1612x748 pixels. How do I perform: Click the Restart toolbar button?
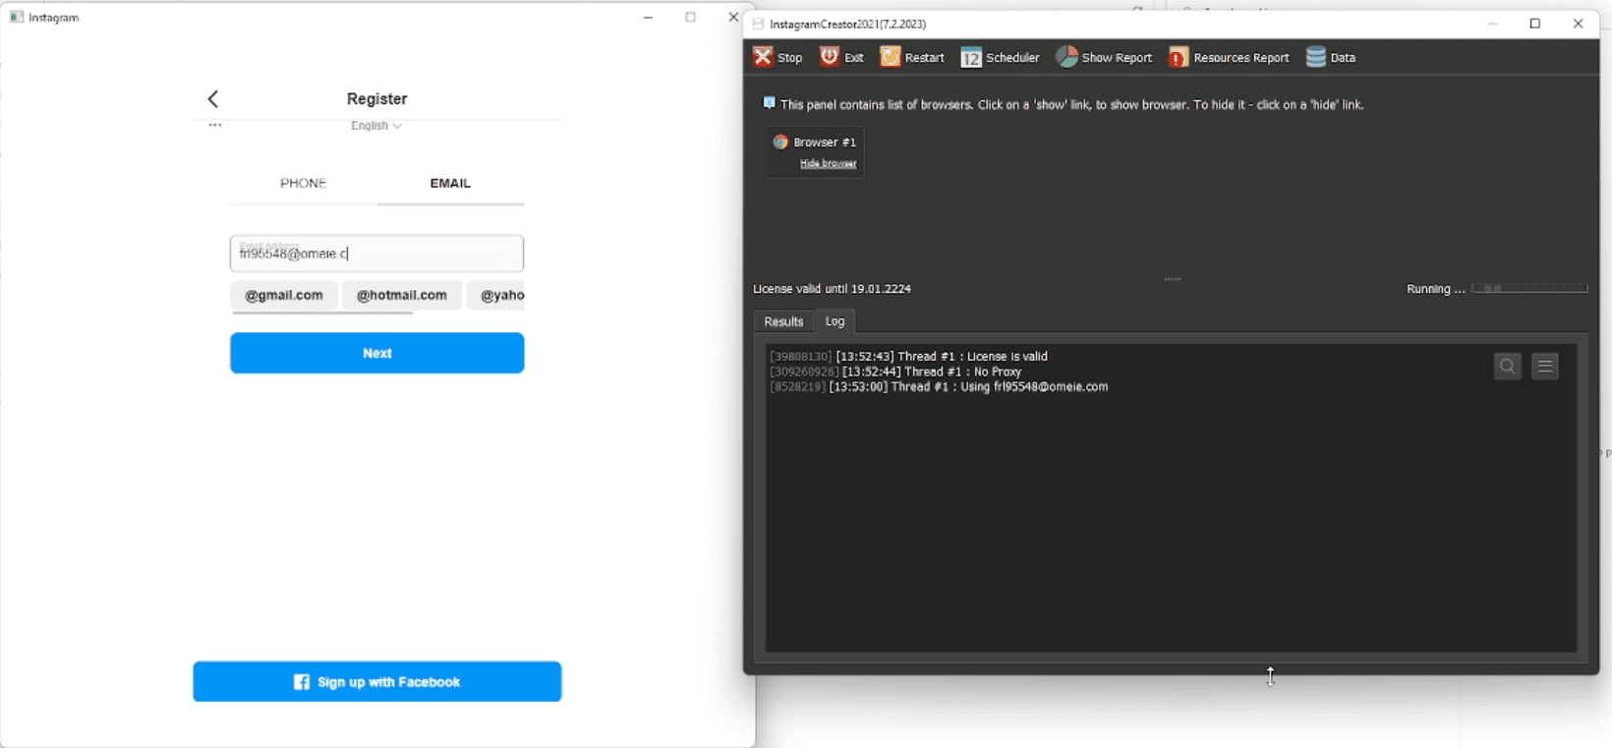(912, 57)
